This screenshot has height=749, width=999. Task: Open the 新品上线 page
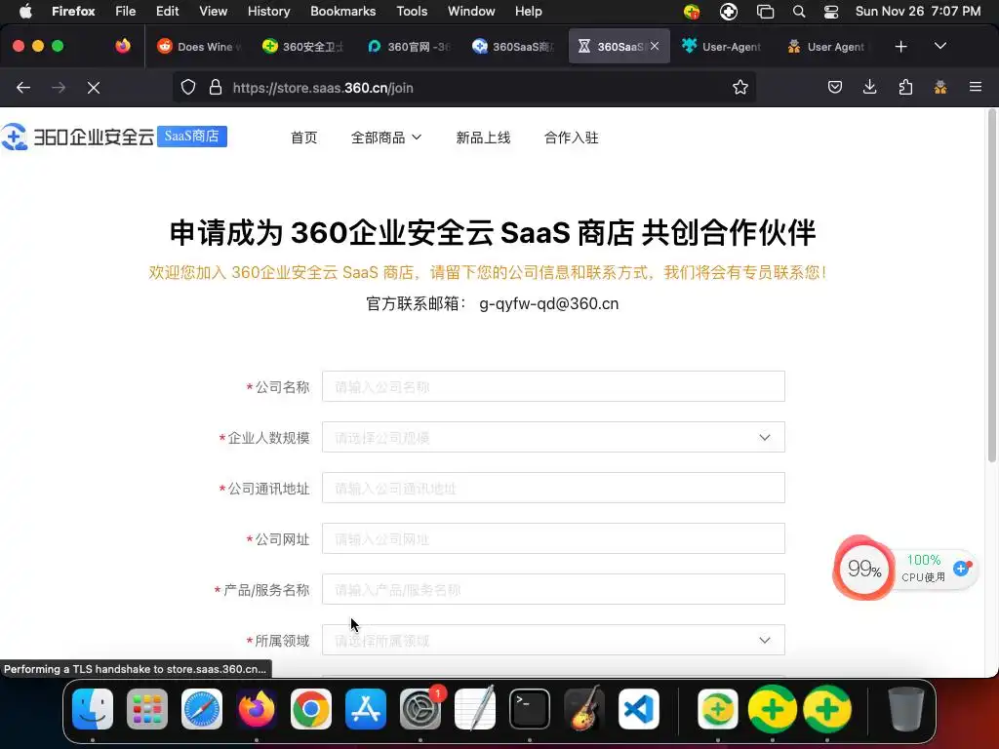coord(483,138)
